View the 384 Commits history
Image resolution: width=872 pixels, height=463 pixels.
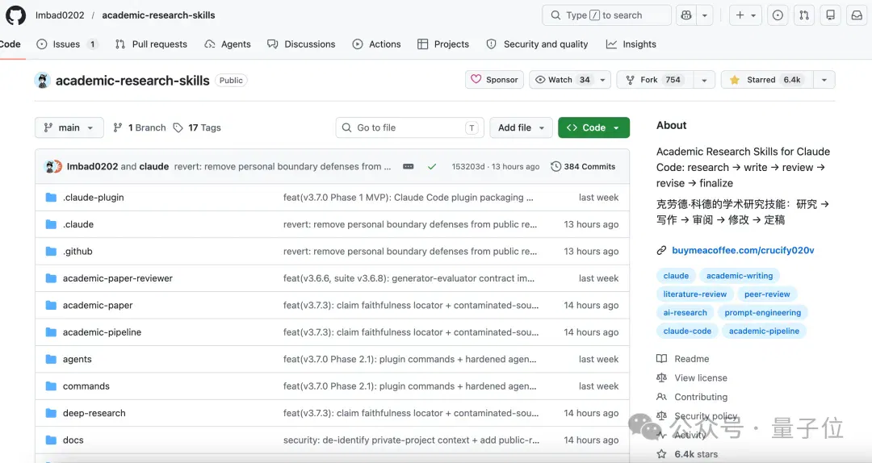pos(583,166)
